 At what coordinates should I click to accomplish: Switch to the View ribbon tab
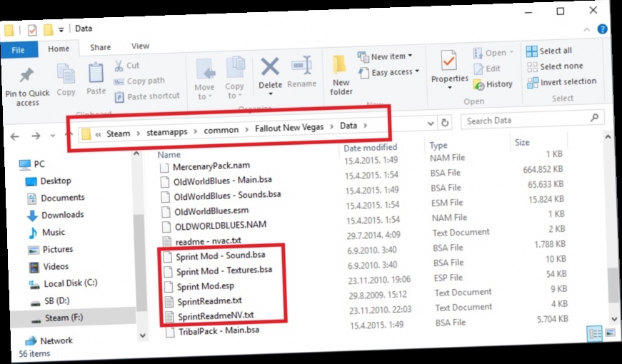[x=141, y=46]
